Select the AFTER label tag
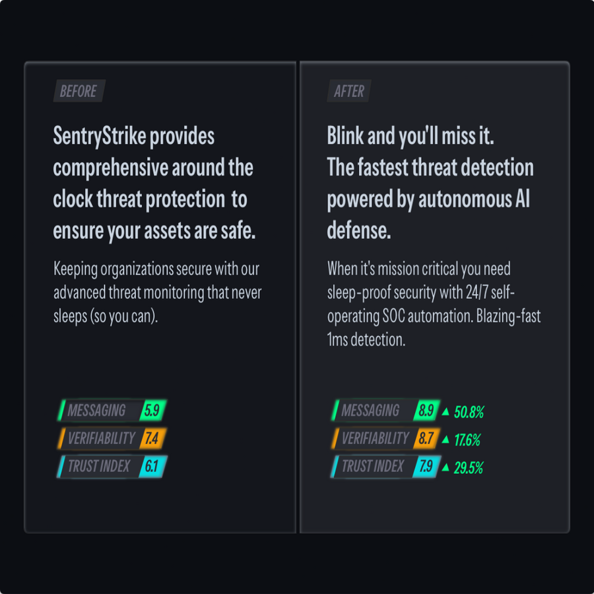 pyautogui.click(x=349, y=92)
